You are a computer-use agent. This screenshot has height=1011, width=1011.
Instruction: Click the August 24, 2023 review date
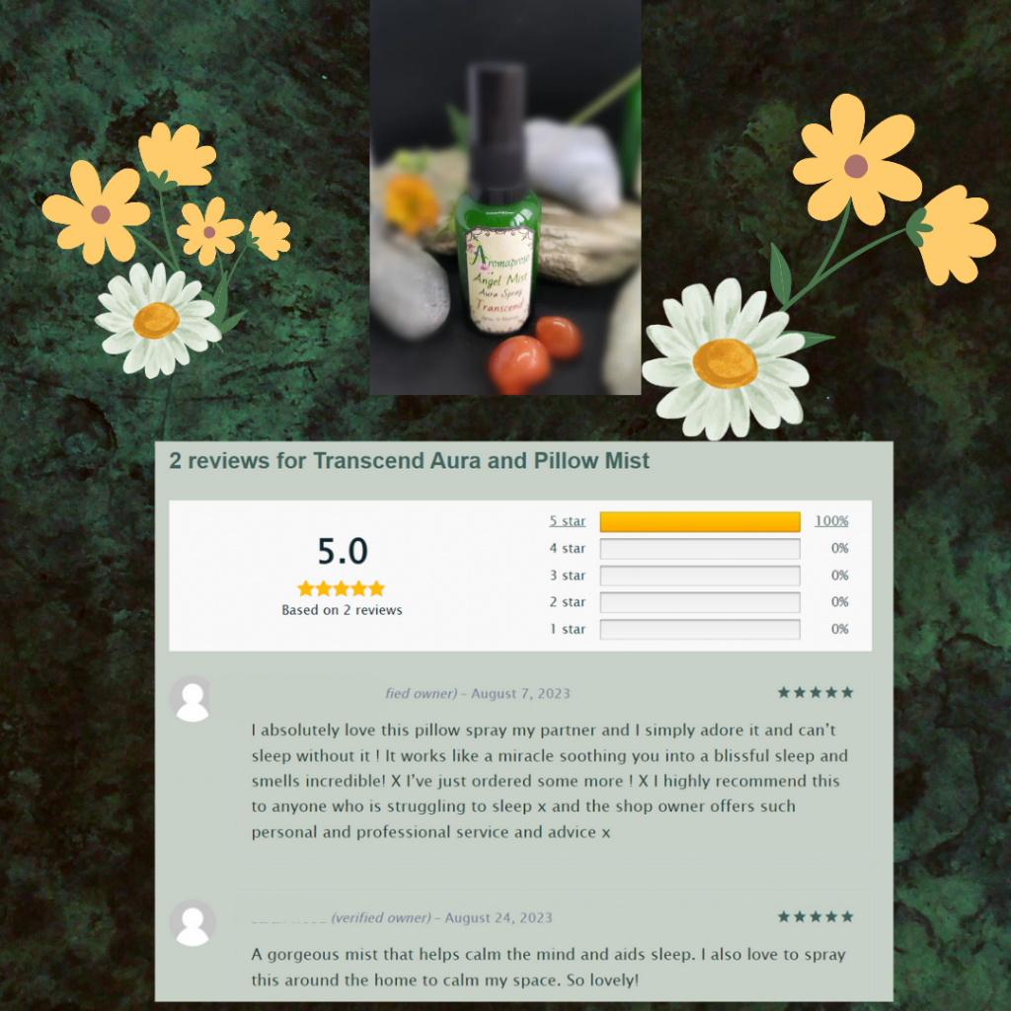pyautogui.click(x=499, y=917)
